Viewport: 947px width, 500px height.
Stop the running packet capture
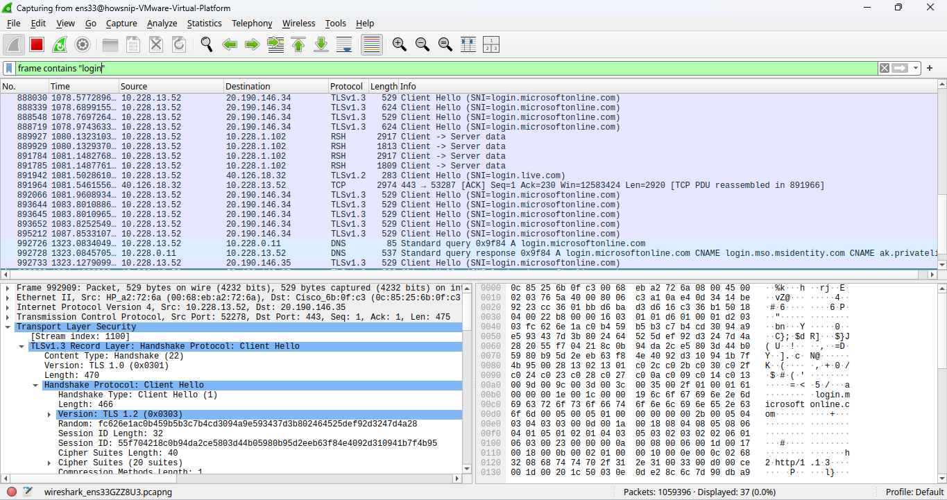point(37,44)
